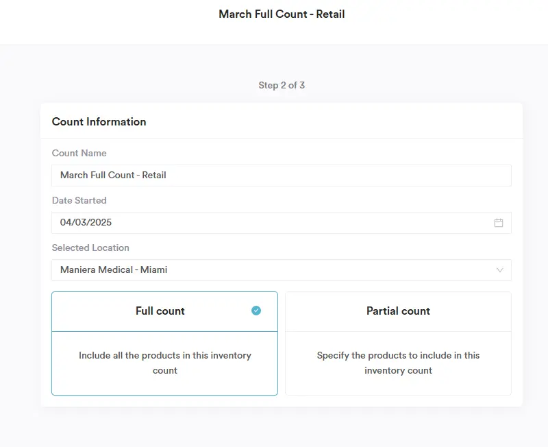Click the 04/03/2025 date value
Viewport: 548px width, 447px height.
[x=86, y=223]
